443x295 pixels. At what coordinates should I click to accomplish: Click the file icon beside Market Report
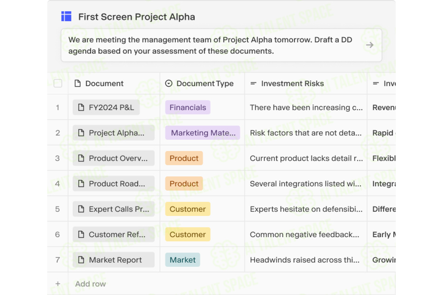[x=81, y=260]
